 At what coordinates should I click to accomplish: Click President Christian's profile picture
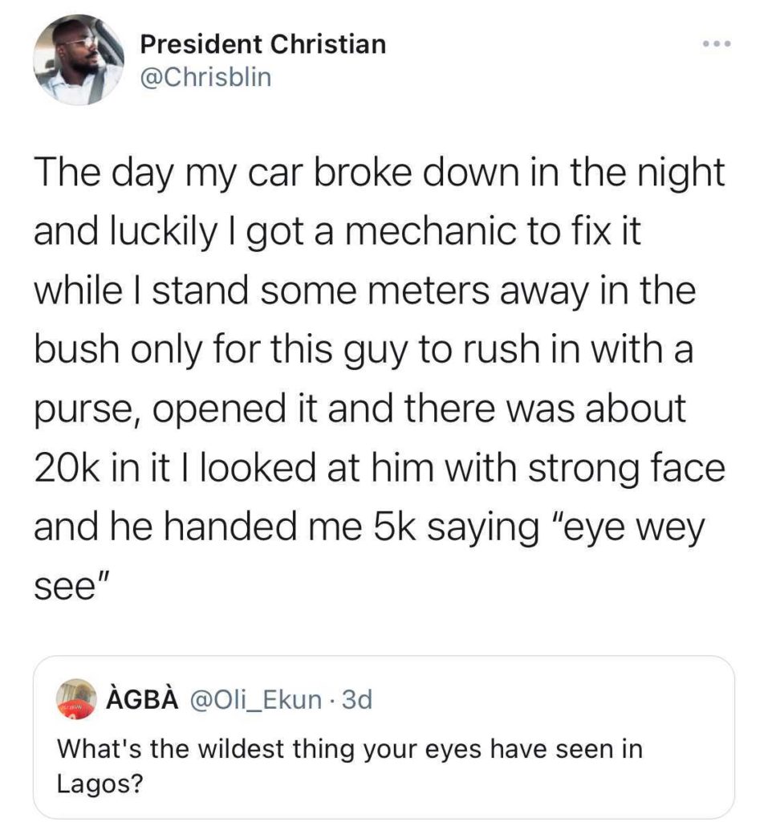pyautogui.click(x=79, y=60)
